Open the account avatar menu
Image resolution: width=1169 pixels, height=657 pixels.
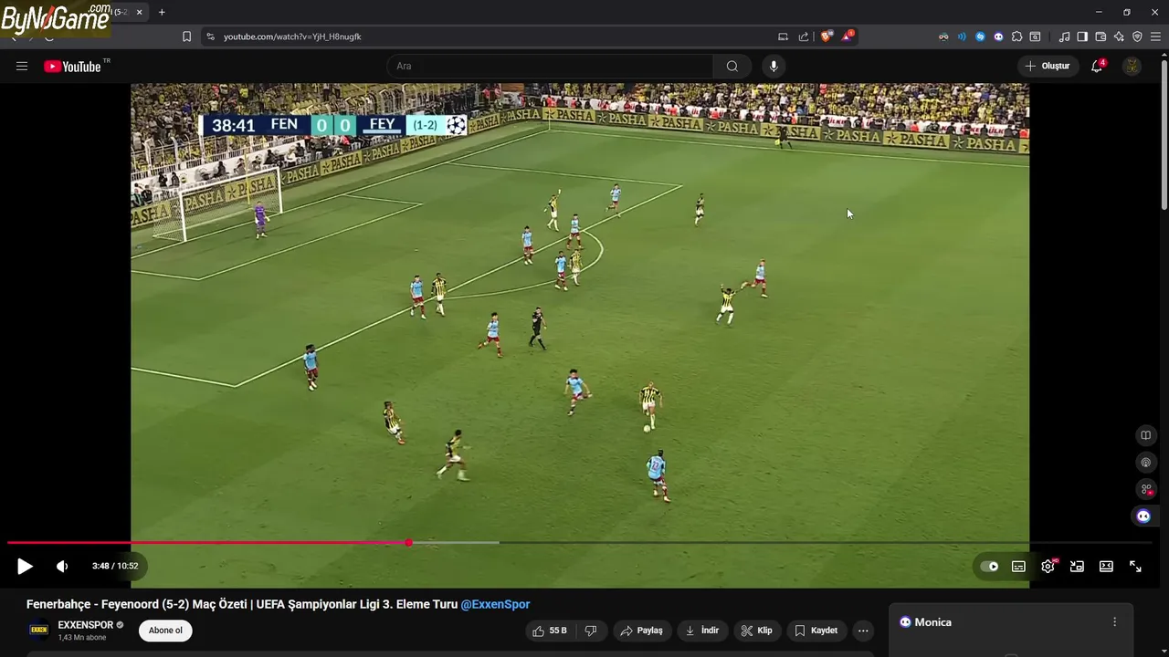[x=1132, y=66]
